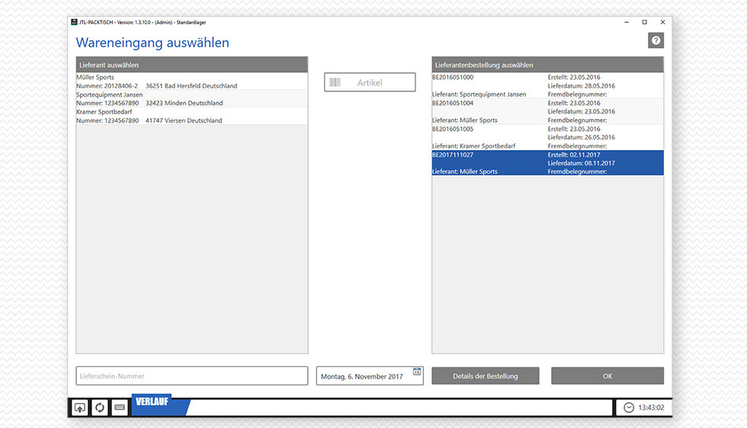Select supplier Sportequipment Jansen in left list

[192, 98]
